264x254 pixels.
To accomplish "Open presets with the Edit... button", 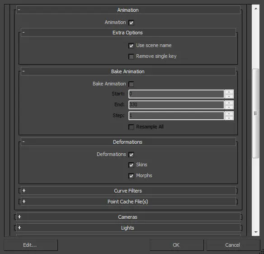I will pos(30,245).
